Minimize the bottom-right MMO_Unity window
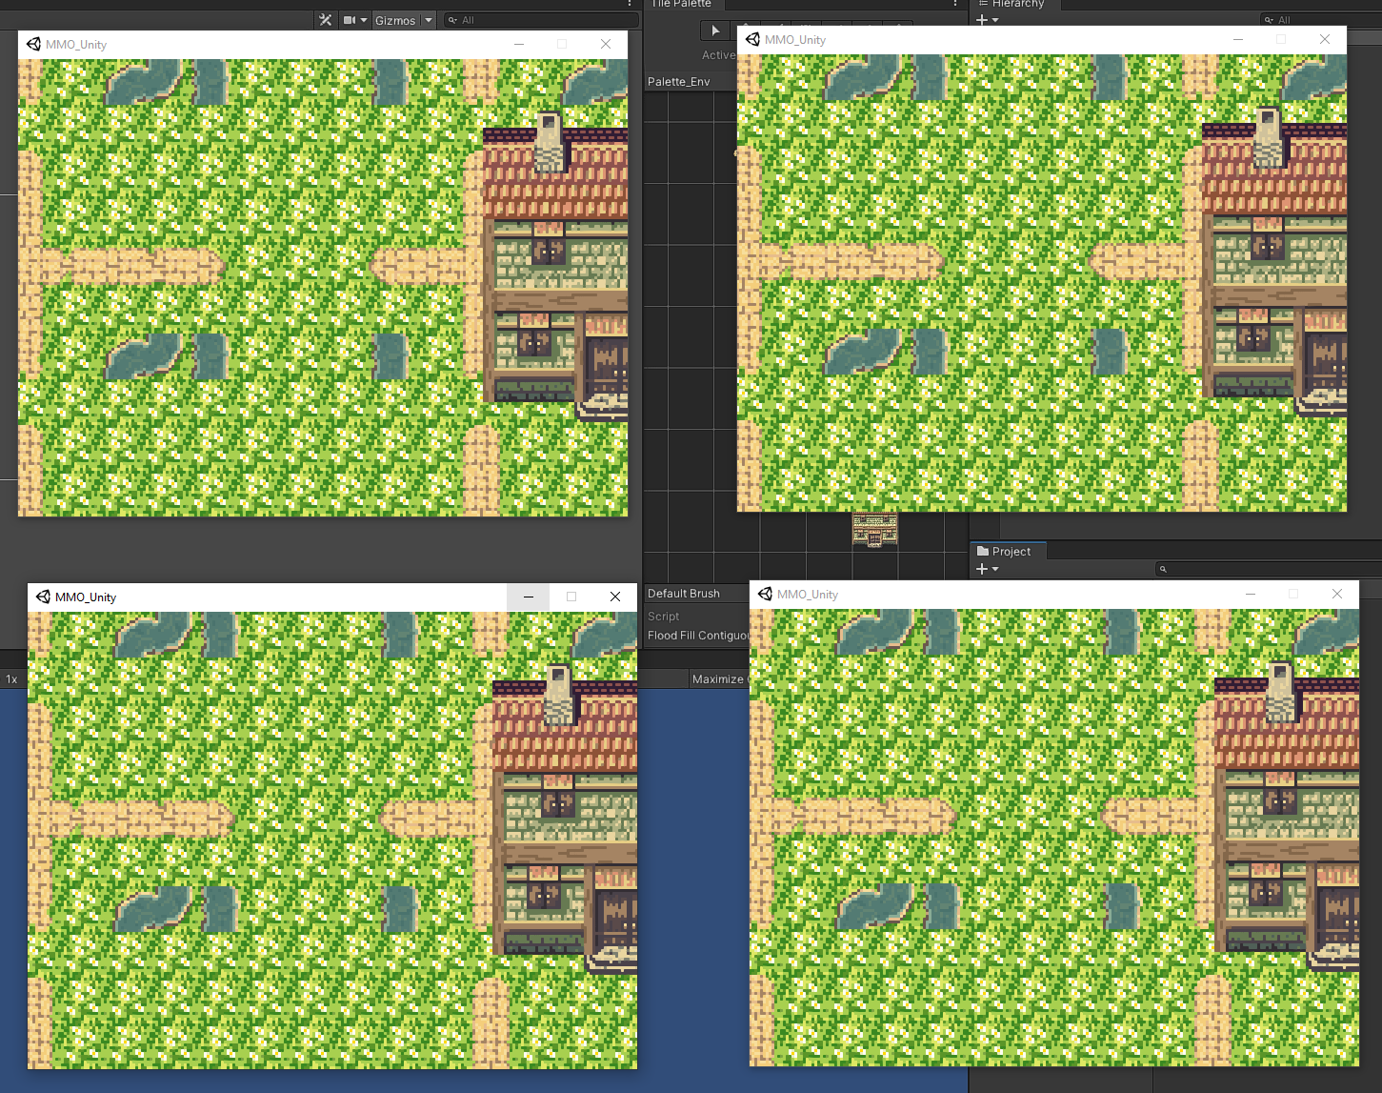1382x1093 pixels. click(1251, 594)
